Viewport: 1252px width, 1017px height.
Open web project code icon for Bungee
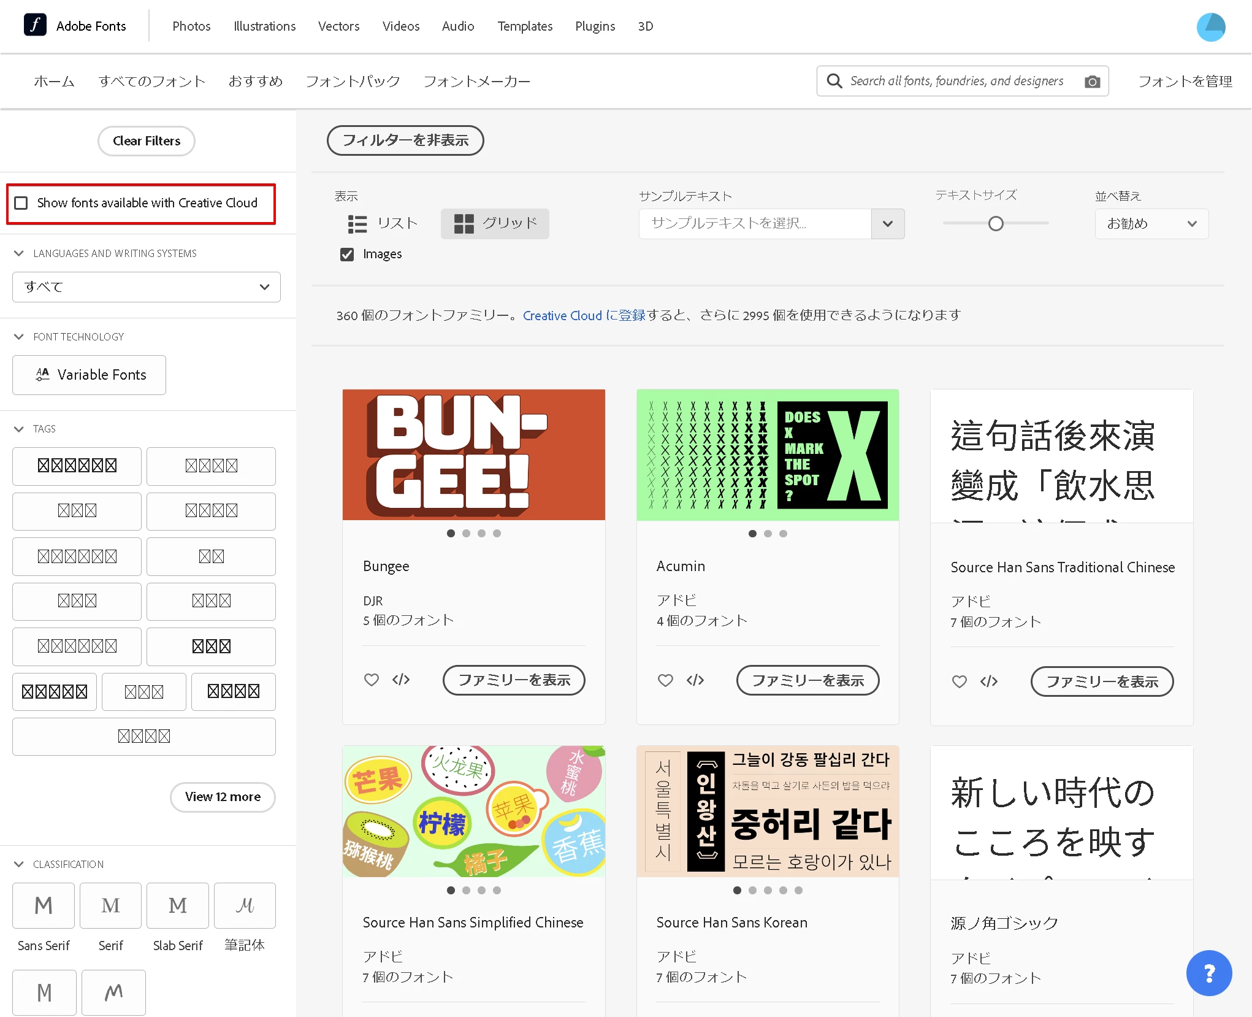[401, 680]
